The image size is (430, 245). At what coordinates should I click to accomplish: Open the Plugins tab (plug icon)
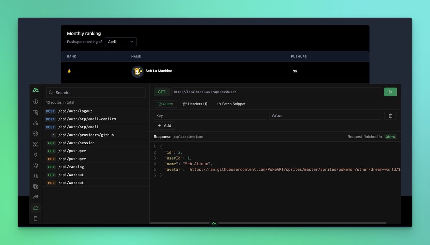click(35, 155)
